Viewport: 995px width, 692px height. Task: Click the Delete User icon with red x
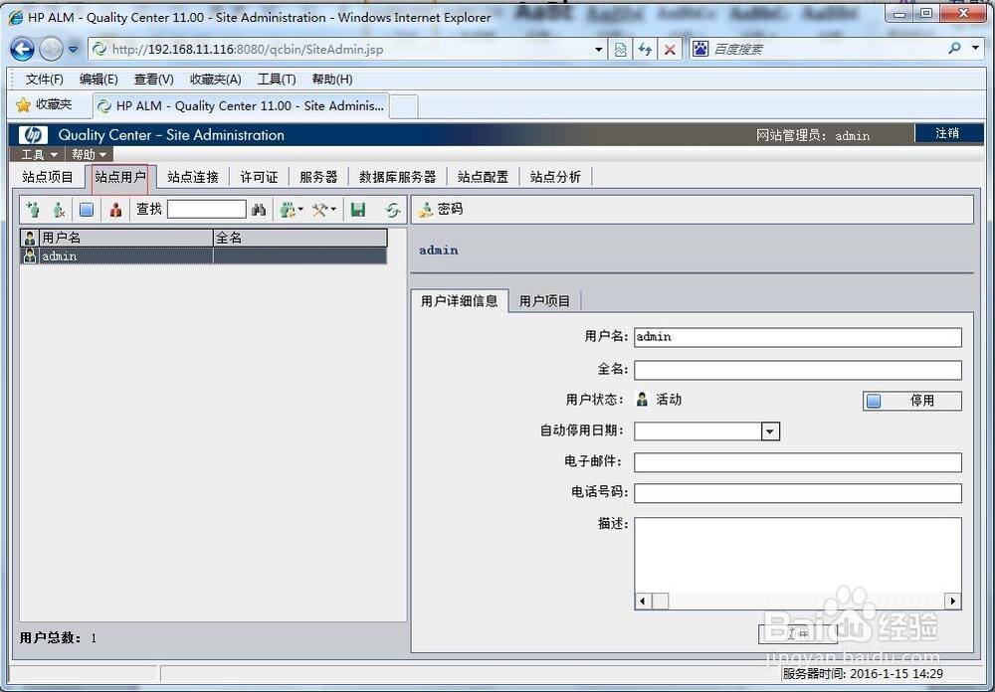[x=59, y=210]
